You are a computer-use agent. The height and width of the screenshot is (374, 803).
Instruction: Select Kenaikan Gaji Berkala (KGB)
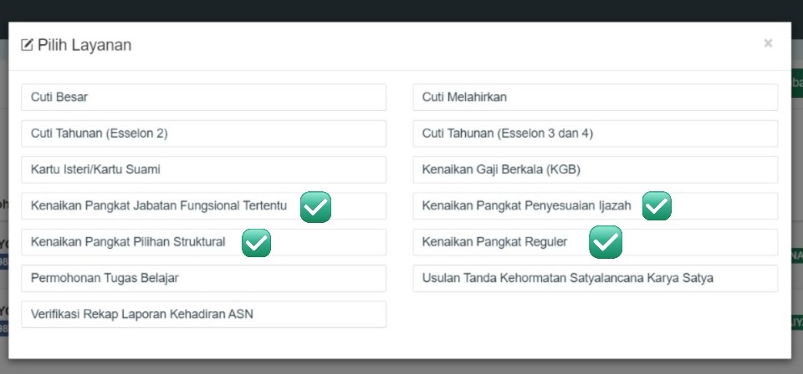pyautogui.click(x=595, y=169)
